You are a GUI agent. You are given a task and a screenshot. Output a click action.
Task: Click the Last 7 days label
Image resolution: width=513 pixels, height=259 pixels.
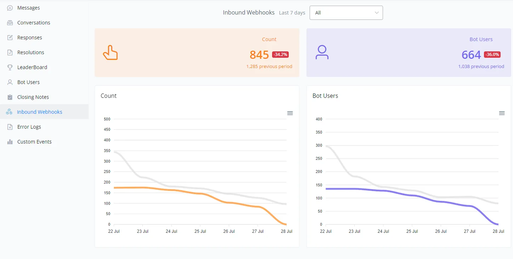292,13
